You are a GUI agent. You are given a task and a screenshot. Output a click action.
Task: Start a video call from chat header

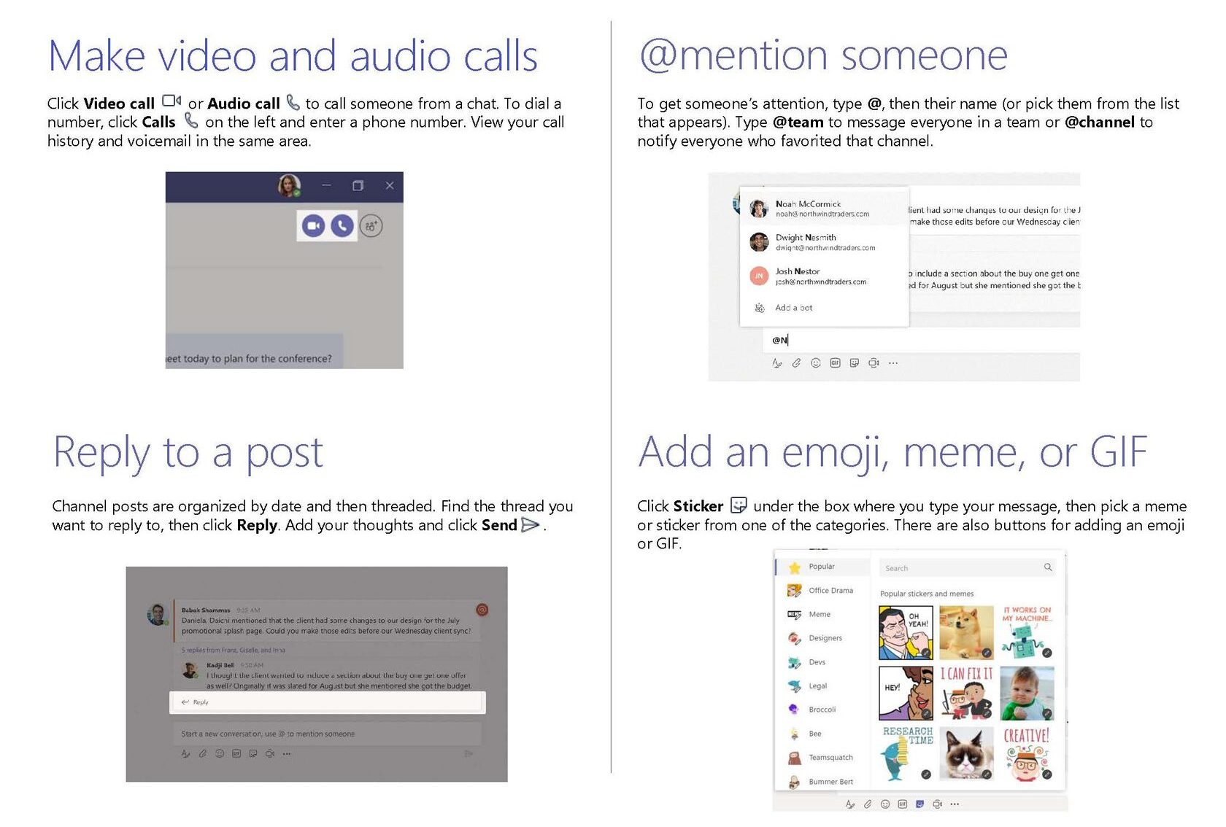tap(313, 226)
